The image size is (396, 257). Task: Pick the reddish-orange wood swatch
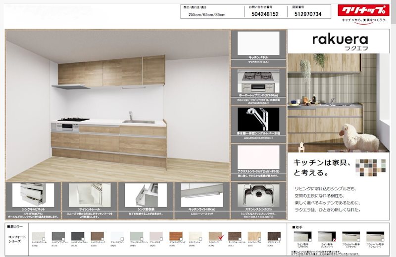click(x=176, y=236)
